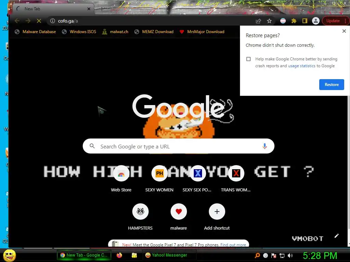The width and height of the screenshot is (350, 262).
Task: Click the tray white smiley icon
Action: pyautogui.click(x=265, y=255)
